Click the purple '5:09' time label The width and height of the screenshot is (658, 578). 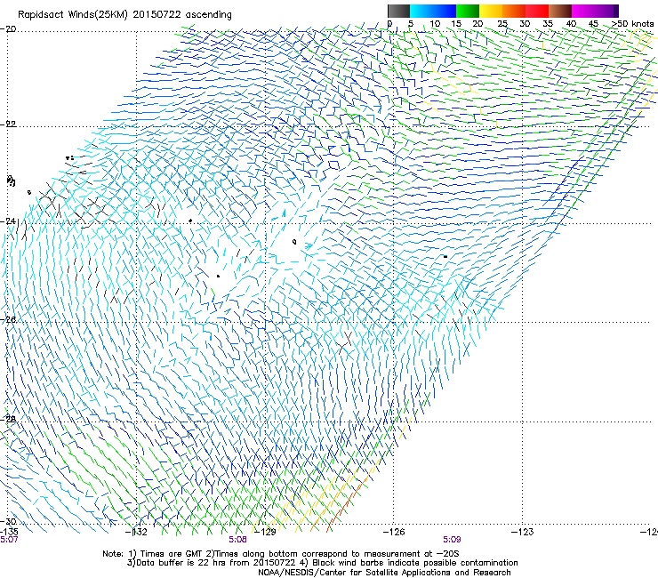pyautogui.click(x=452, y=540)
